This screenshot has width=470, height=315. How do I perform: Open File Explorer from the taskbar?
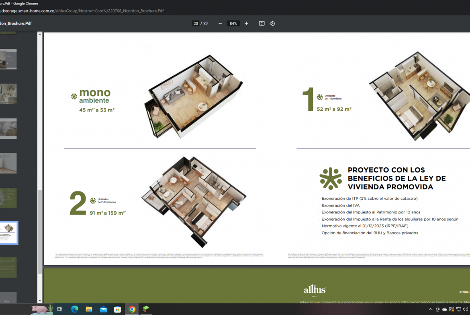[89, 309]
